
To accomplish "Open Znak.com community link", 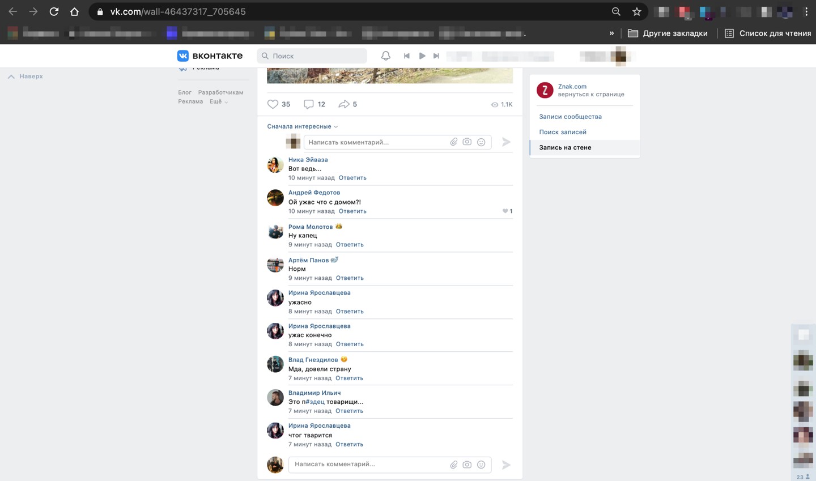I will click(572, 87).
